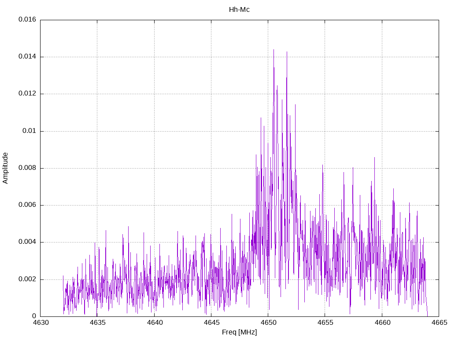451x338 pixels.
Task: Select the 0.012 y-axis tick label
Action: (x=27, y=94)
